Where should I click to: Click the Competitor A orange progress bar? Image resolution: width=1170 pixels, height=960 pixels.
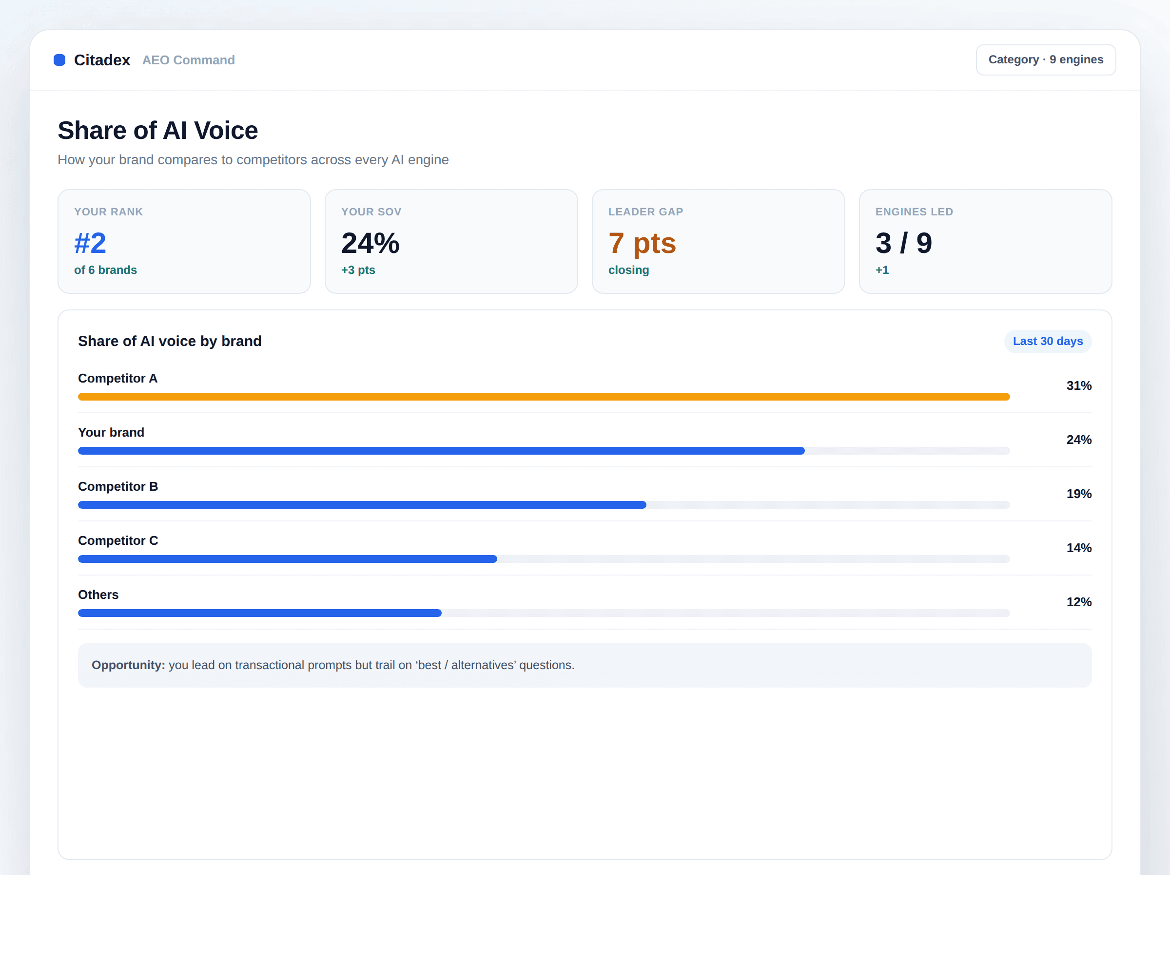(x=544, y=397)
